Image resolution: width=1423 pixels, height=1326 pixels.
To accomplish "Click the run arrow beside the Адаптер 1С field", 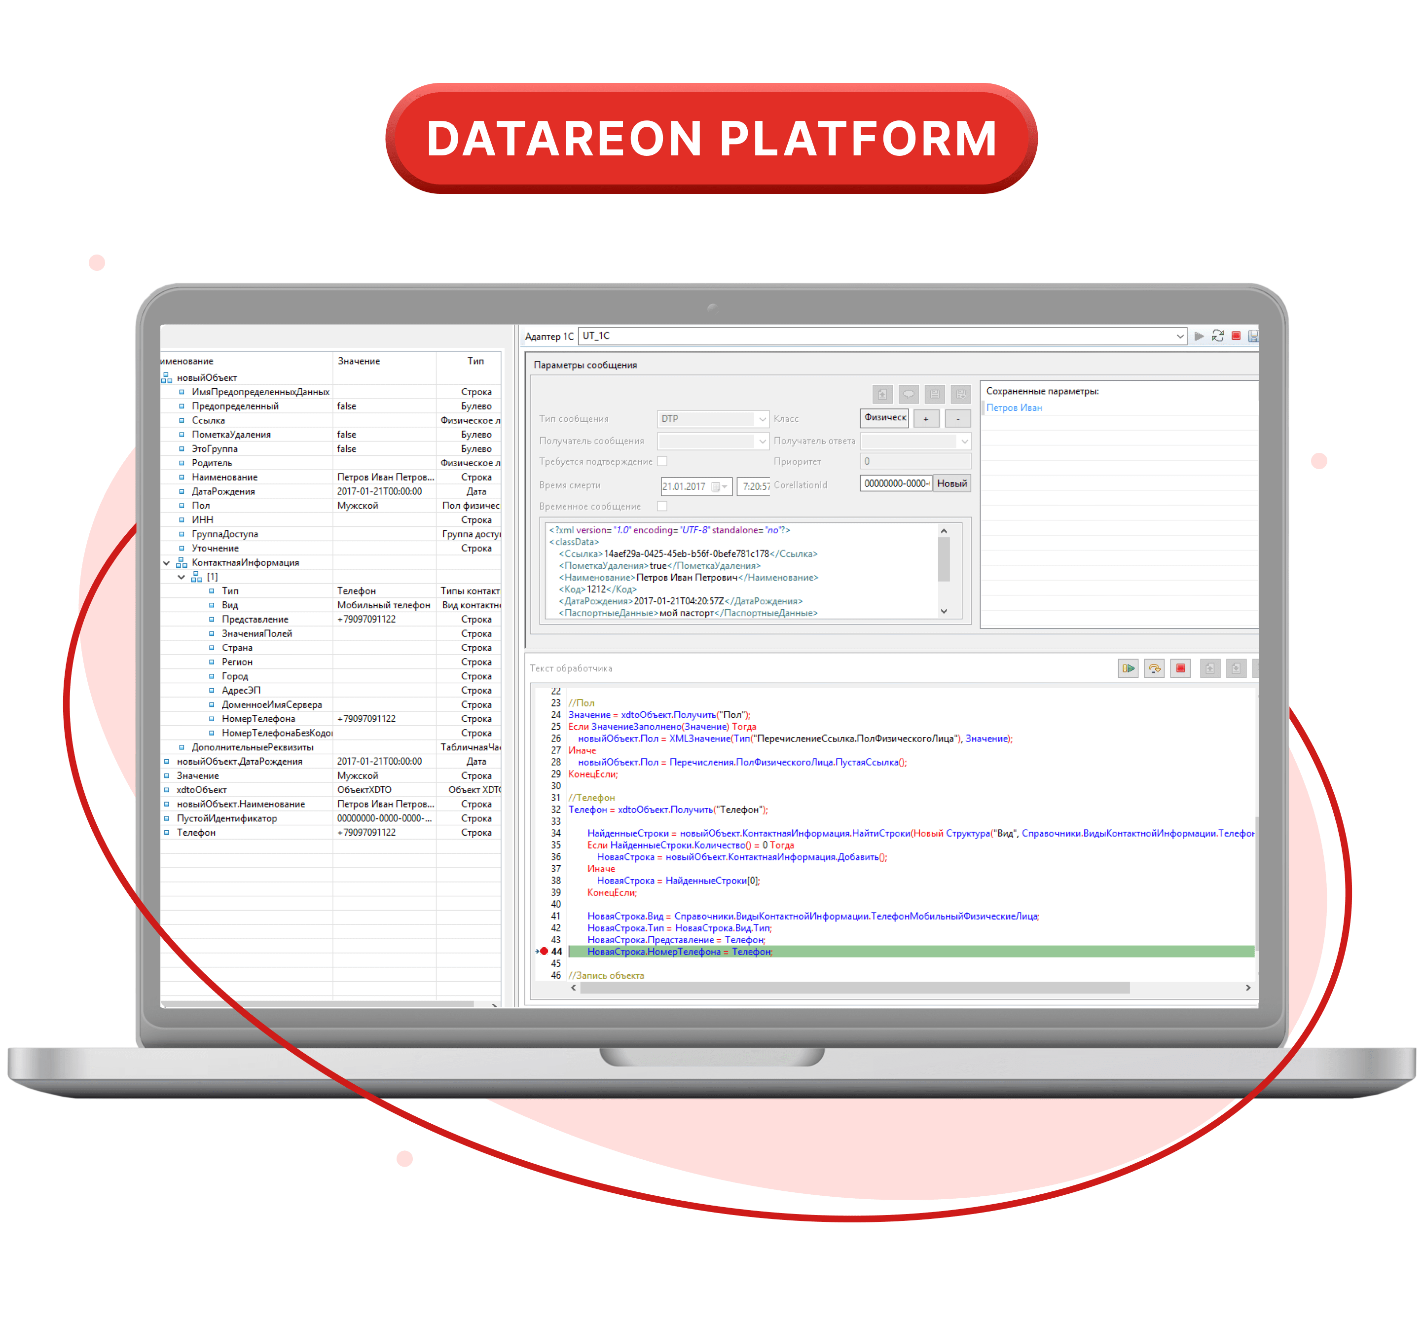I will [1199, 336].
